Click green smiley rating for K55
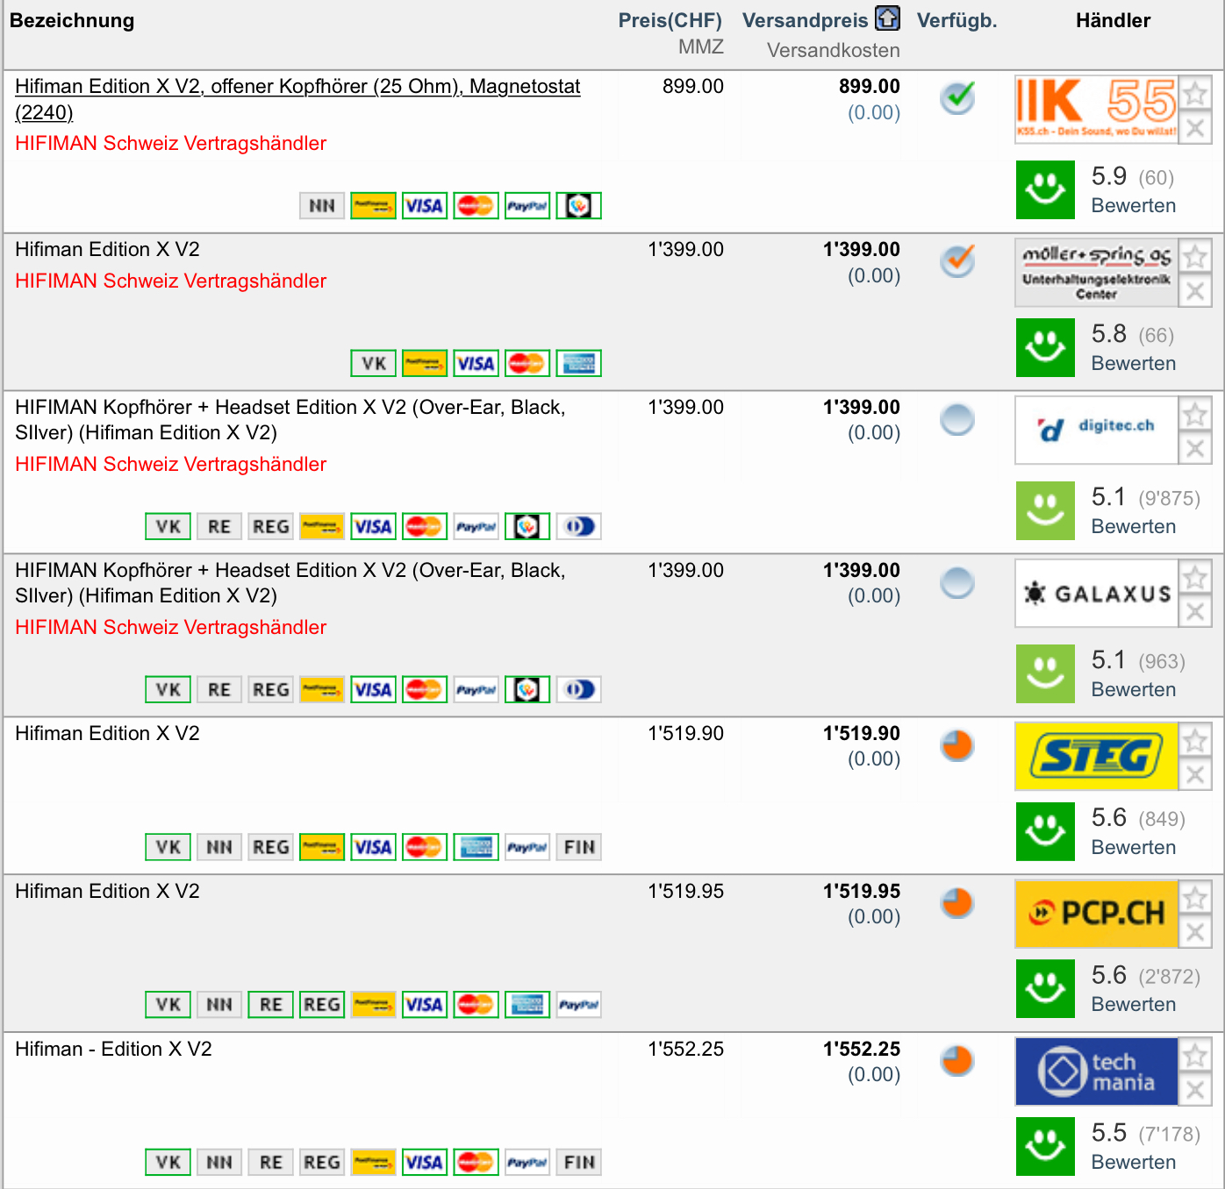 coord(1045,189)
